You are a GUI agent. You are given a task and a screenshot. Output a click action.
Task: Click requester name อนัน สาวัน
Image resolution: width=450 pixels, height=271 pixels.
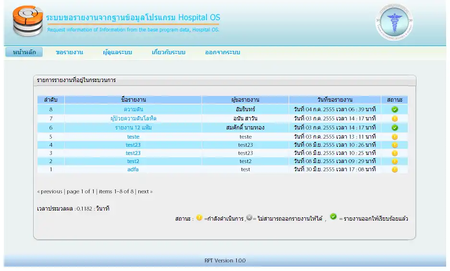pos(245,118)
